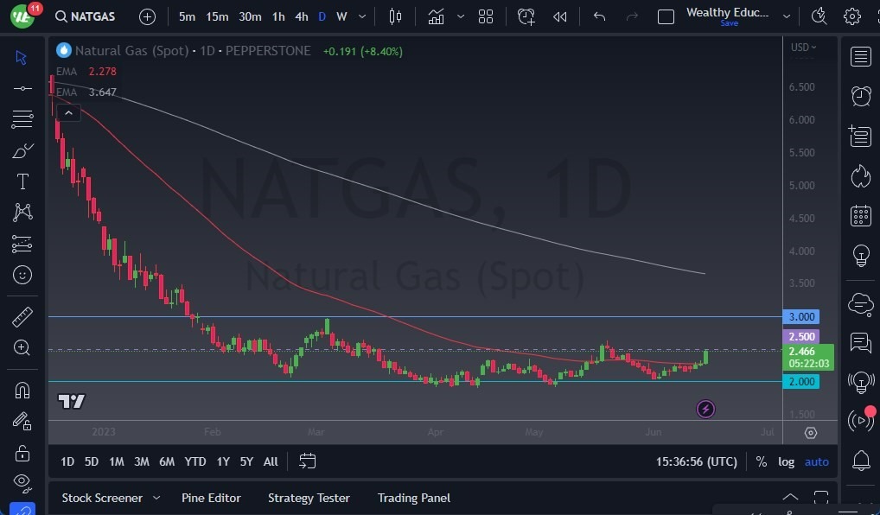The width and height of the screenshot is (880, 515).
Task: Open the Indicators dialog from the top toolbar
Action: (x=436, y=16)
